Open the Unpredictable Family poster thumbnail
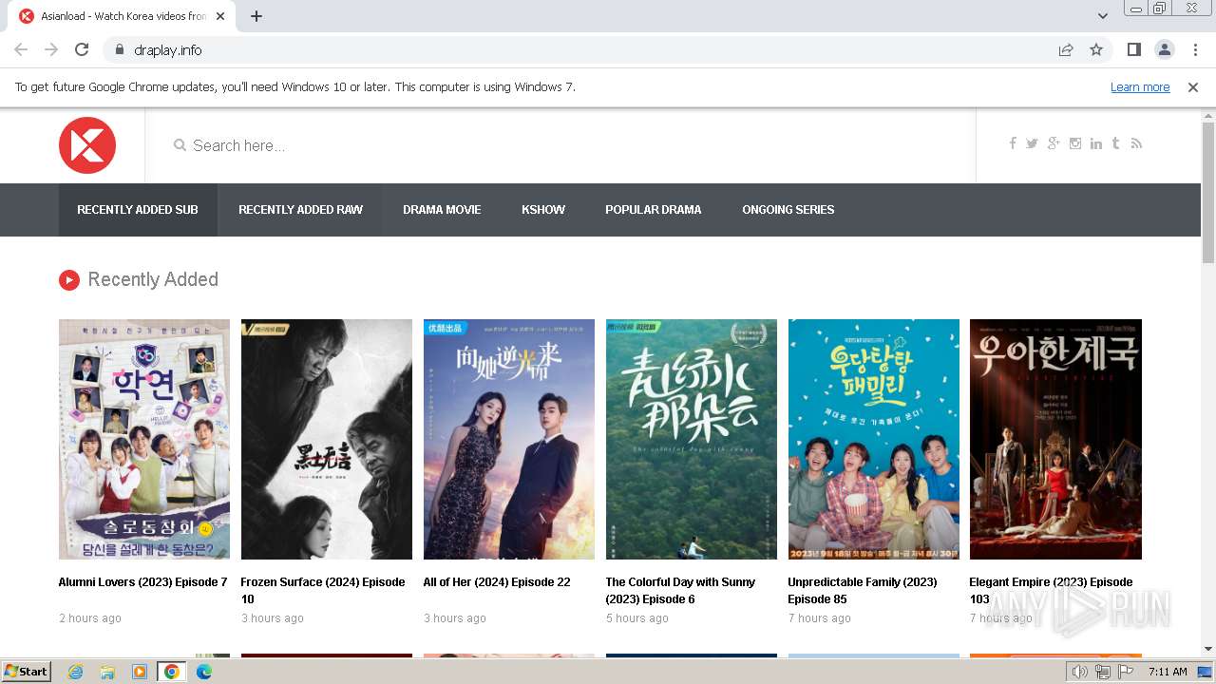The height and width of the screenshot is (684, 1216). pyautogui.click(x=874, y=439)
